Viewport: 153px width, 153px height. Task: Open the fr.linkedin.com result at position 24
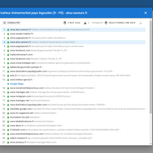click(x=65, y=130)
